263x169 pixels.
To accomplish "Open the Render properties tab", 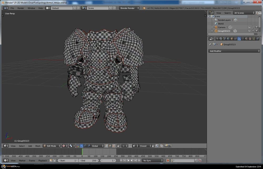I will (x=217, y=39).
